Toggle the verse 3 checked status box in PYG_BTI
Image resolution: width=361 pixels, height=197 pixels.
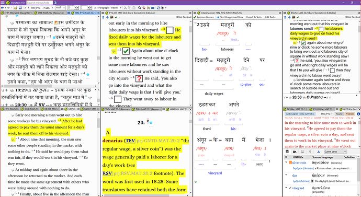click(126, 51)
